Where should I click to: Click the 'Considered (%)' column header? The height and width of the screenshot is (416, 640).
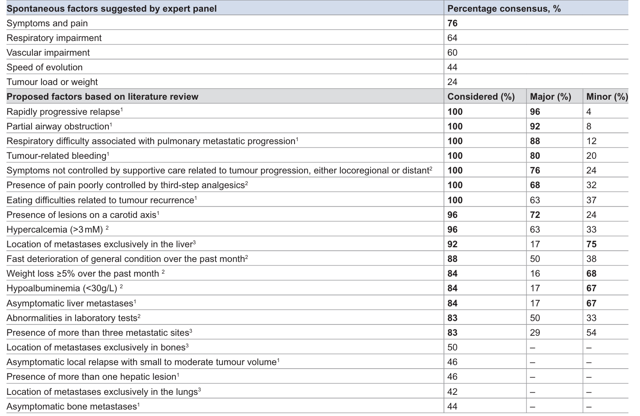tap(481, 97)
